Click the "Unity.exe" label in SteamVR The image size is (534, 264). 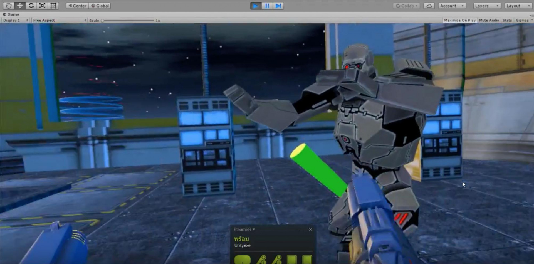(x=242, y=246)
